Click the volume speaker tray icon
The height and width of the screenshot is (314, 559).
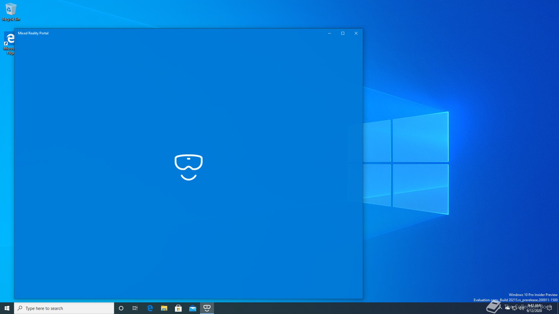[521, 308]
